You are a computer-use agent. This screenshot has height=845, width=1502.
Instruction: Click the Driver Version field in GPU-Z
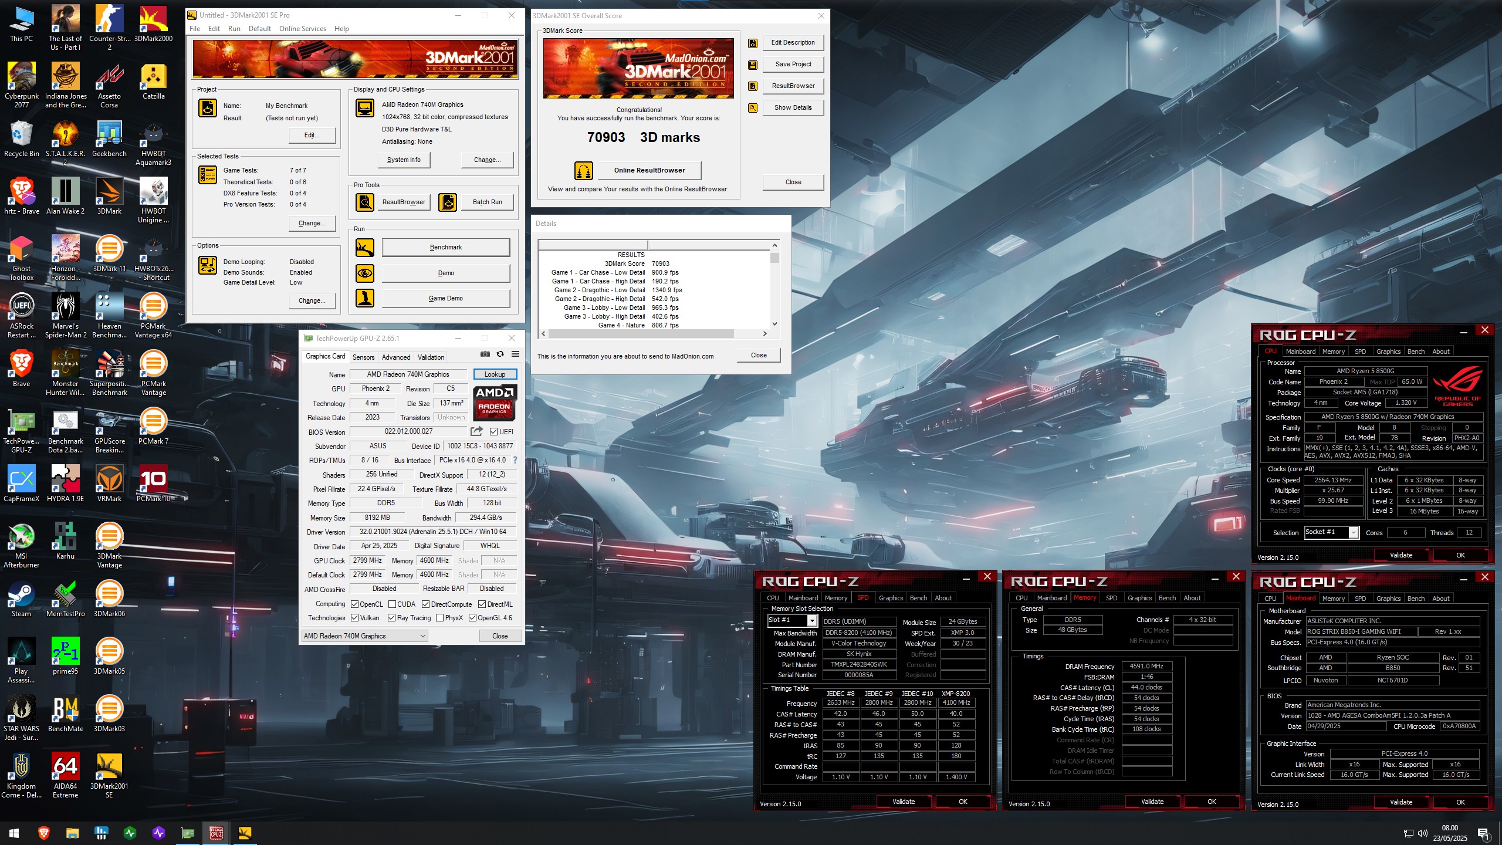tap(433, 532)
